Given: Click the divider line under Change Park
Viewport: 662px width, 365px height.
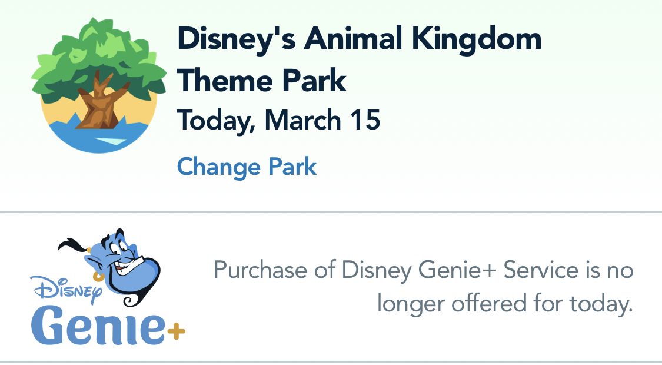Looking at the screenshot, I should tap(331, 211).
